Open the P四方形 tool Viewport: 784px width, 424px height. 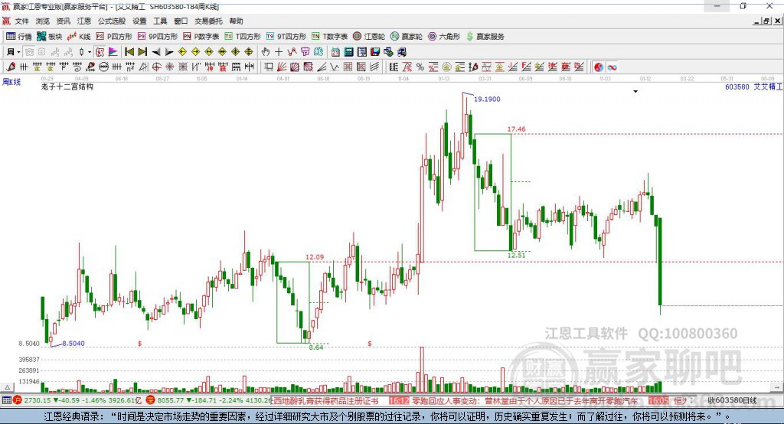coord(114,37)
